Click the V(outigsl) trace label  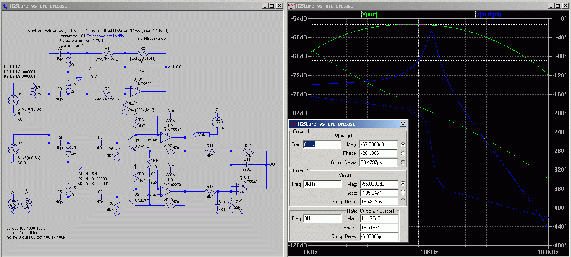click(x=488, y=15)
